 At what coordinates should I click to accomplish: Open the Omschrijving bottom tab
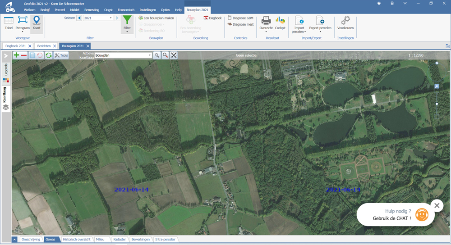pos(31,239)
